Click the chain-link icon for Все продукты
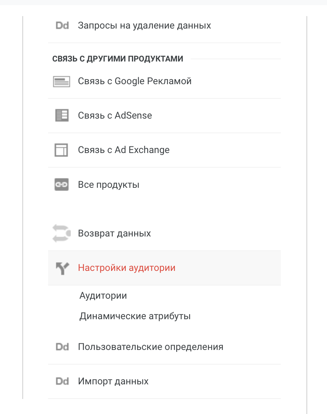Viewport: 327px width, 414px height. tap(62, 185)
